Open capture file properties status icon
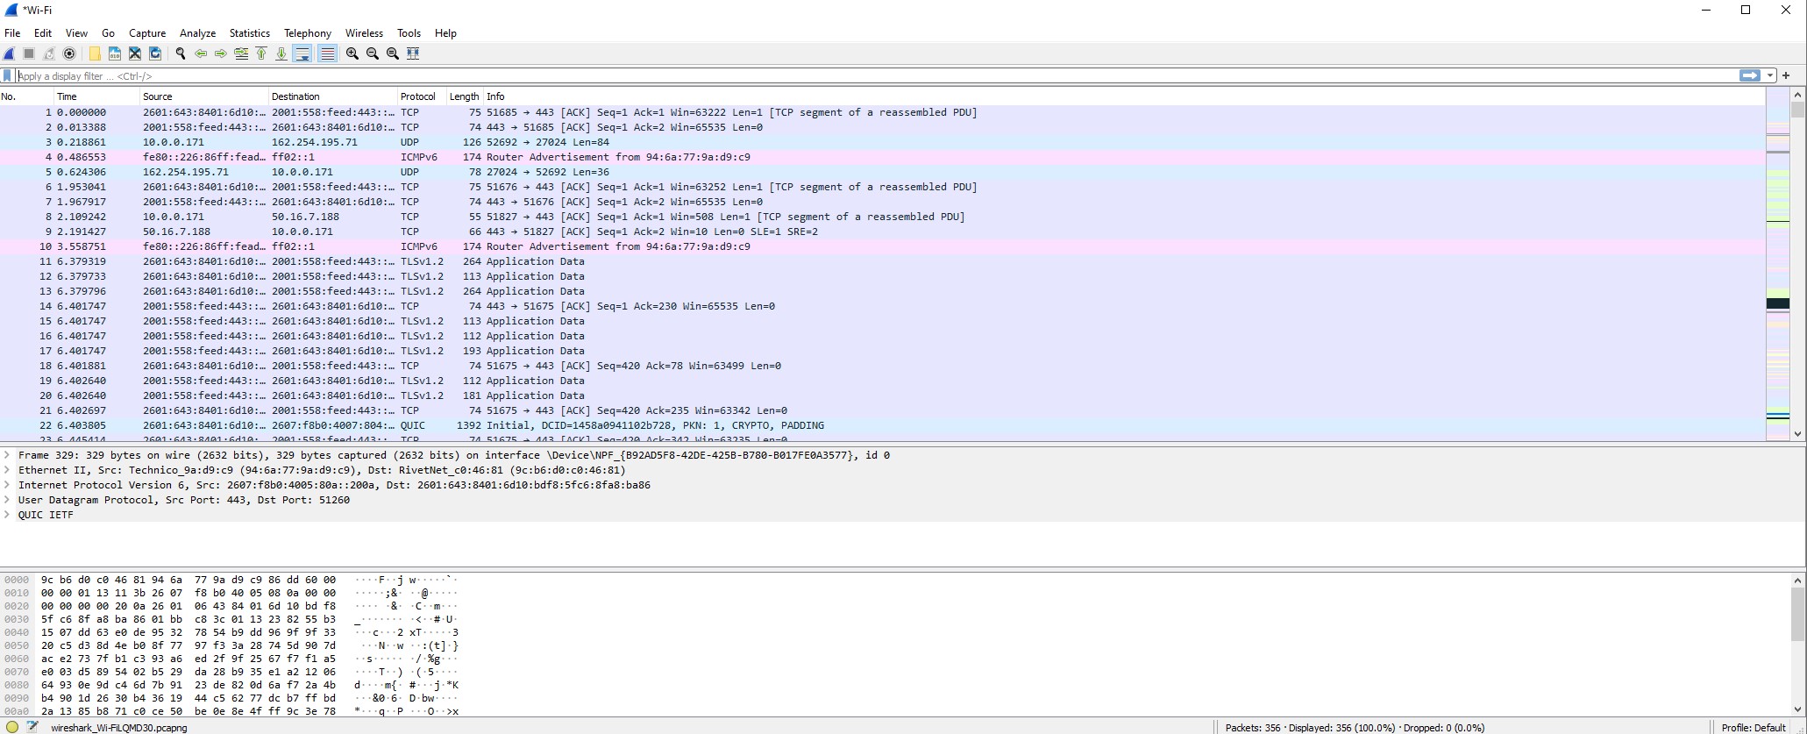This screenshot has width=1807, height=734. tap(33, 727)
